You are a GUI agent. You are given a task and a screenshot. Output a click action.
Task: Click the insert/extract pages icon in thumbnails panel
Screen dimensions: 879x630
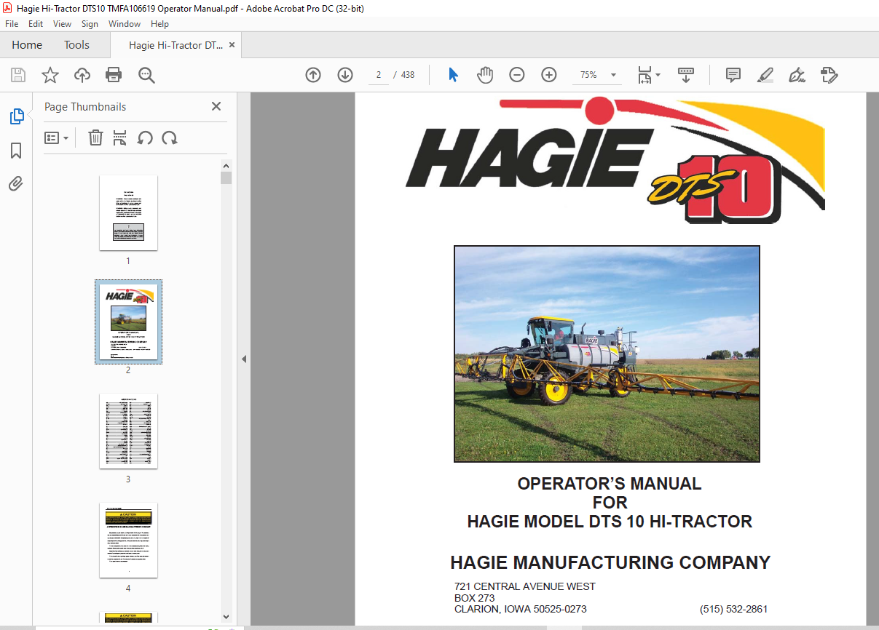[120, 137]
